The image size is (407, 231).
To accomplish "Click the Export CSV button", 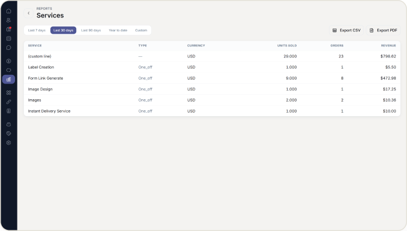I will [347, 30].
